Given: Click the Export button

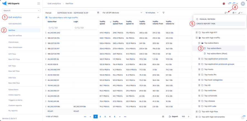Looking at the screenshot, I should pyautogui.click(x=173, y=116).
